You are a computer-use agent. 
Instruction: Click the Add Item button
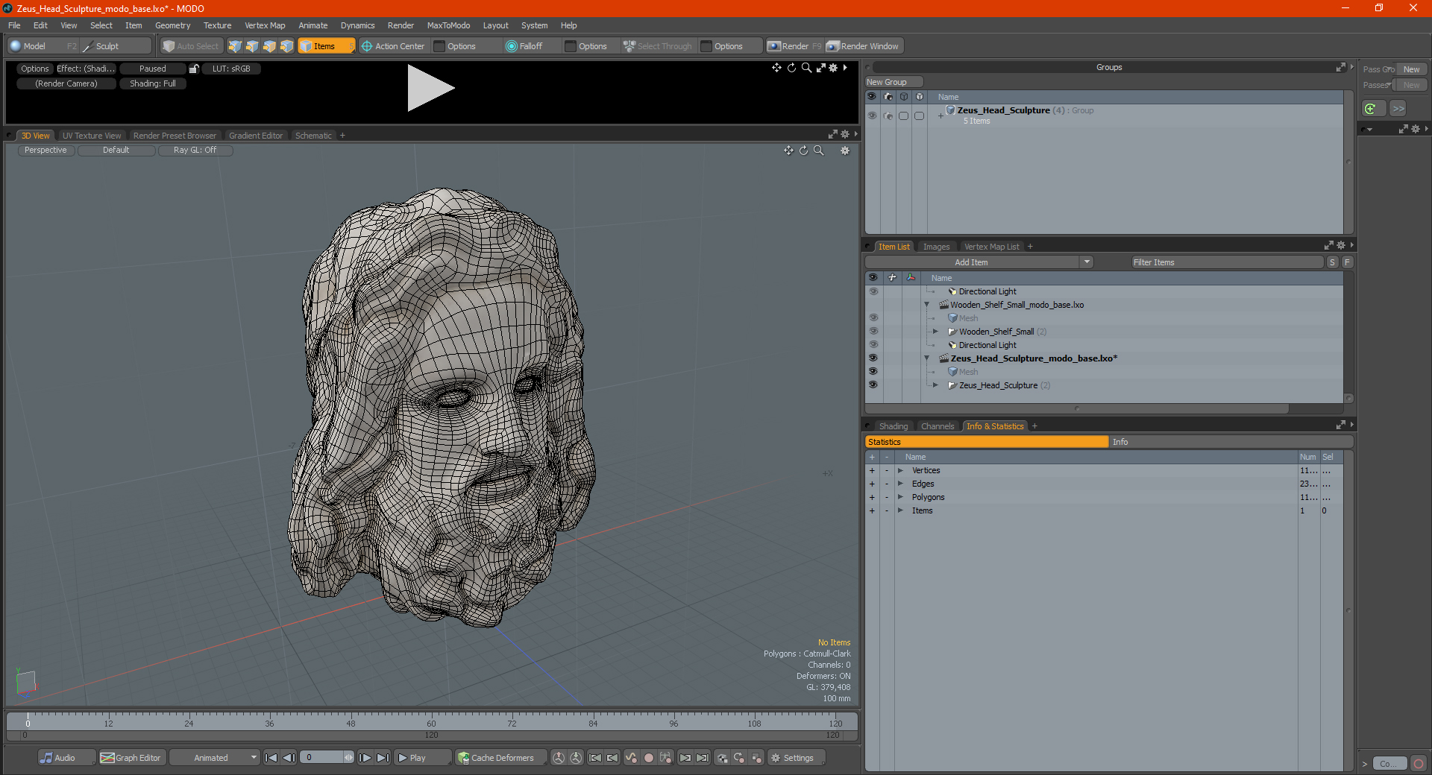[x=971, y=262]
